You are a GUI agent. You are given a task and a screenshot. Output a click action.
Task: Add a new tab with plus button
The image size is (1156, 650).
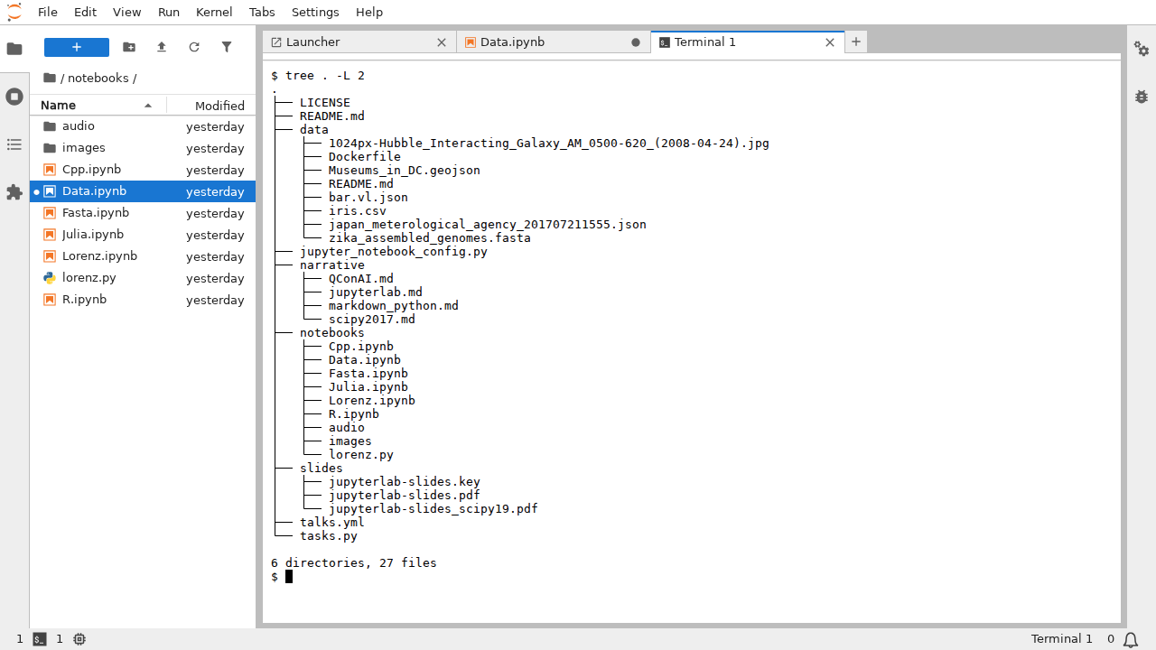(856, 42)
